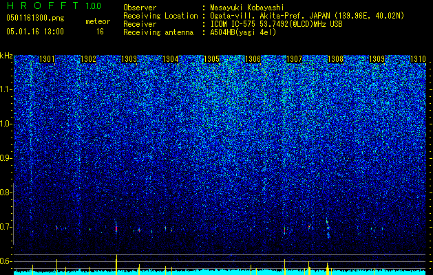Screen dimensions: 433x275
Task: Click the 1304 time marker
Action: pyautogui.click(x=171, y=59)
